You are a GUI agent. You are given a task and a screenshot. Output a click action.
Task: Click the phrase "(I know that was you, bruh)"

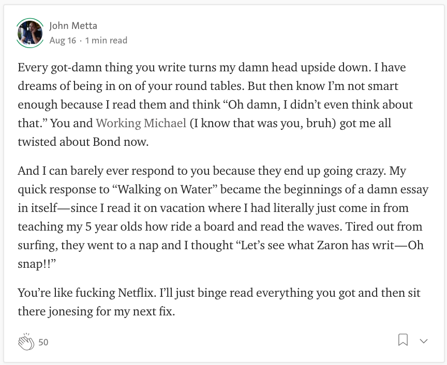tap(263, 123)
